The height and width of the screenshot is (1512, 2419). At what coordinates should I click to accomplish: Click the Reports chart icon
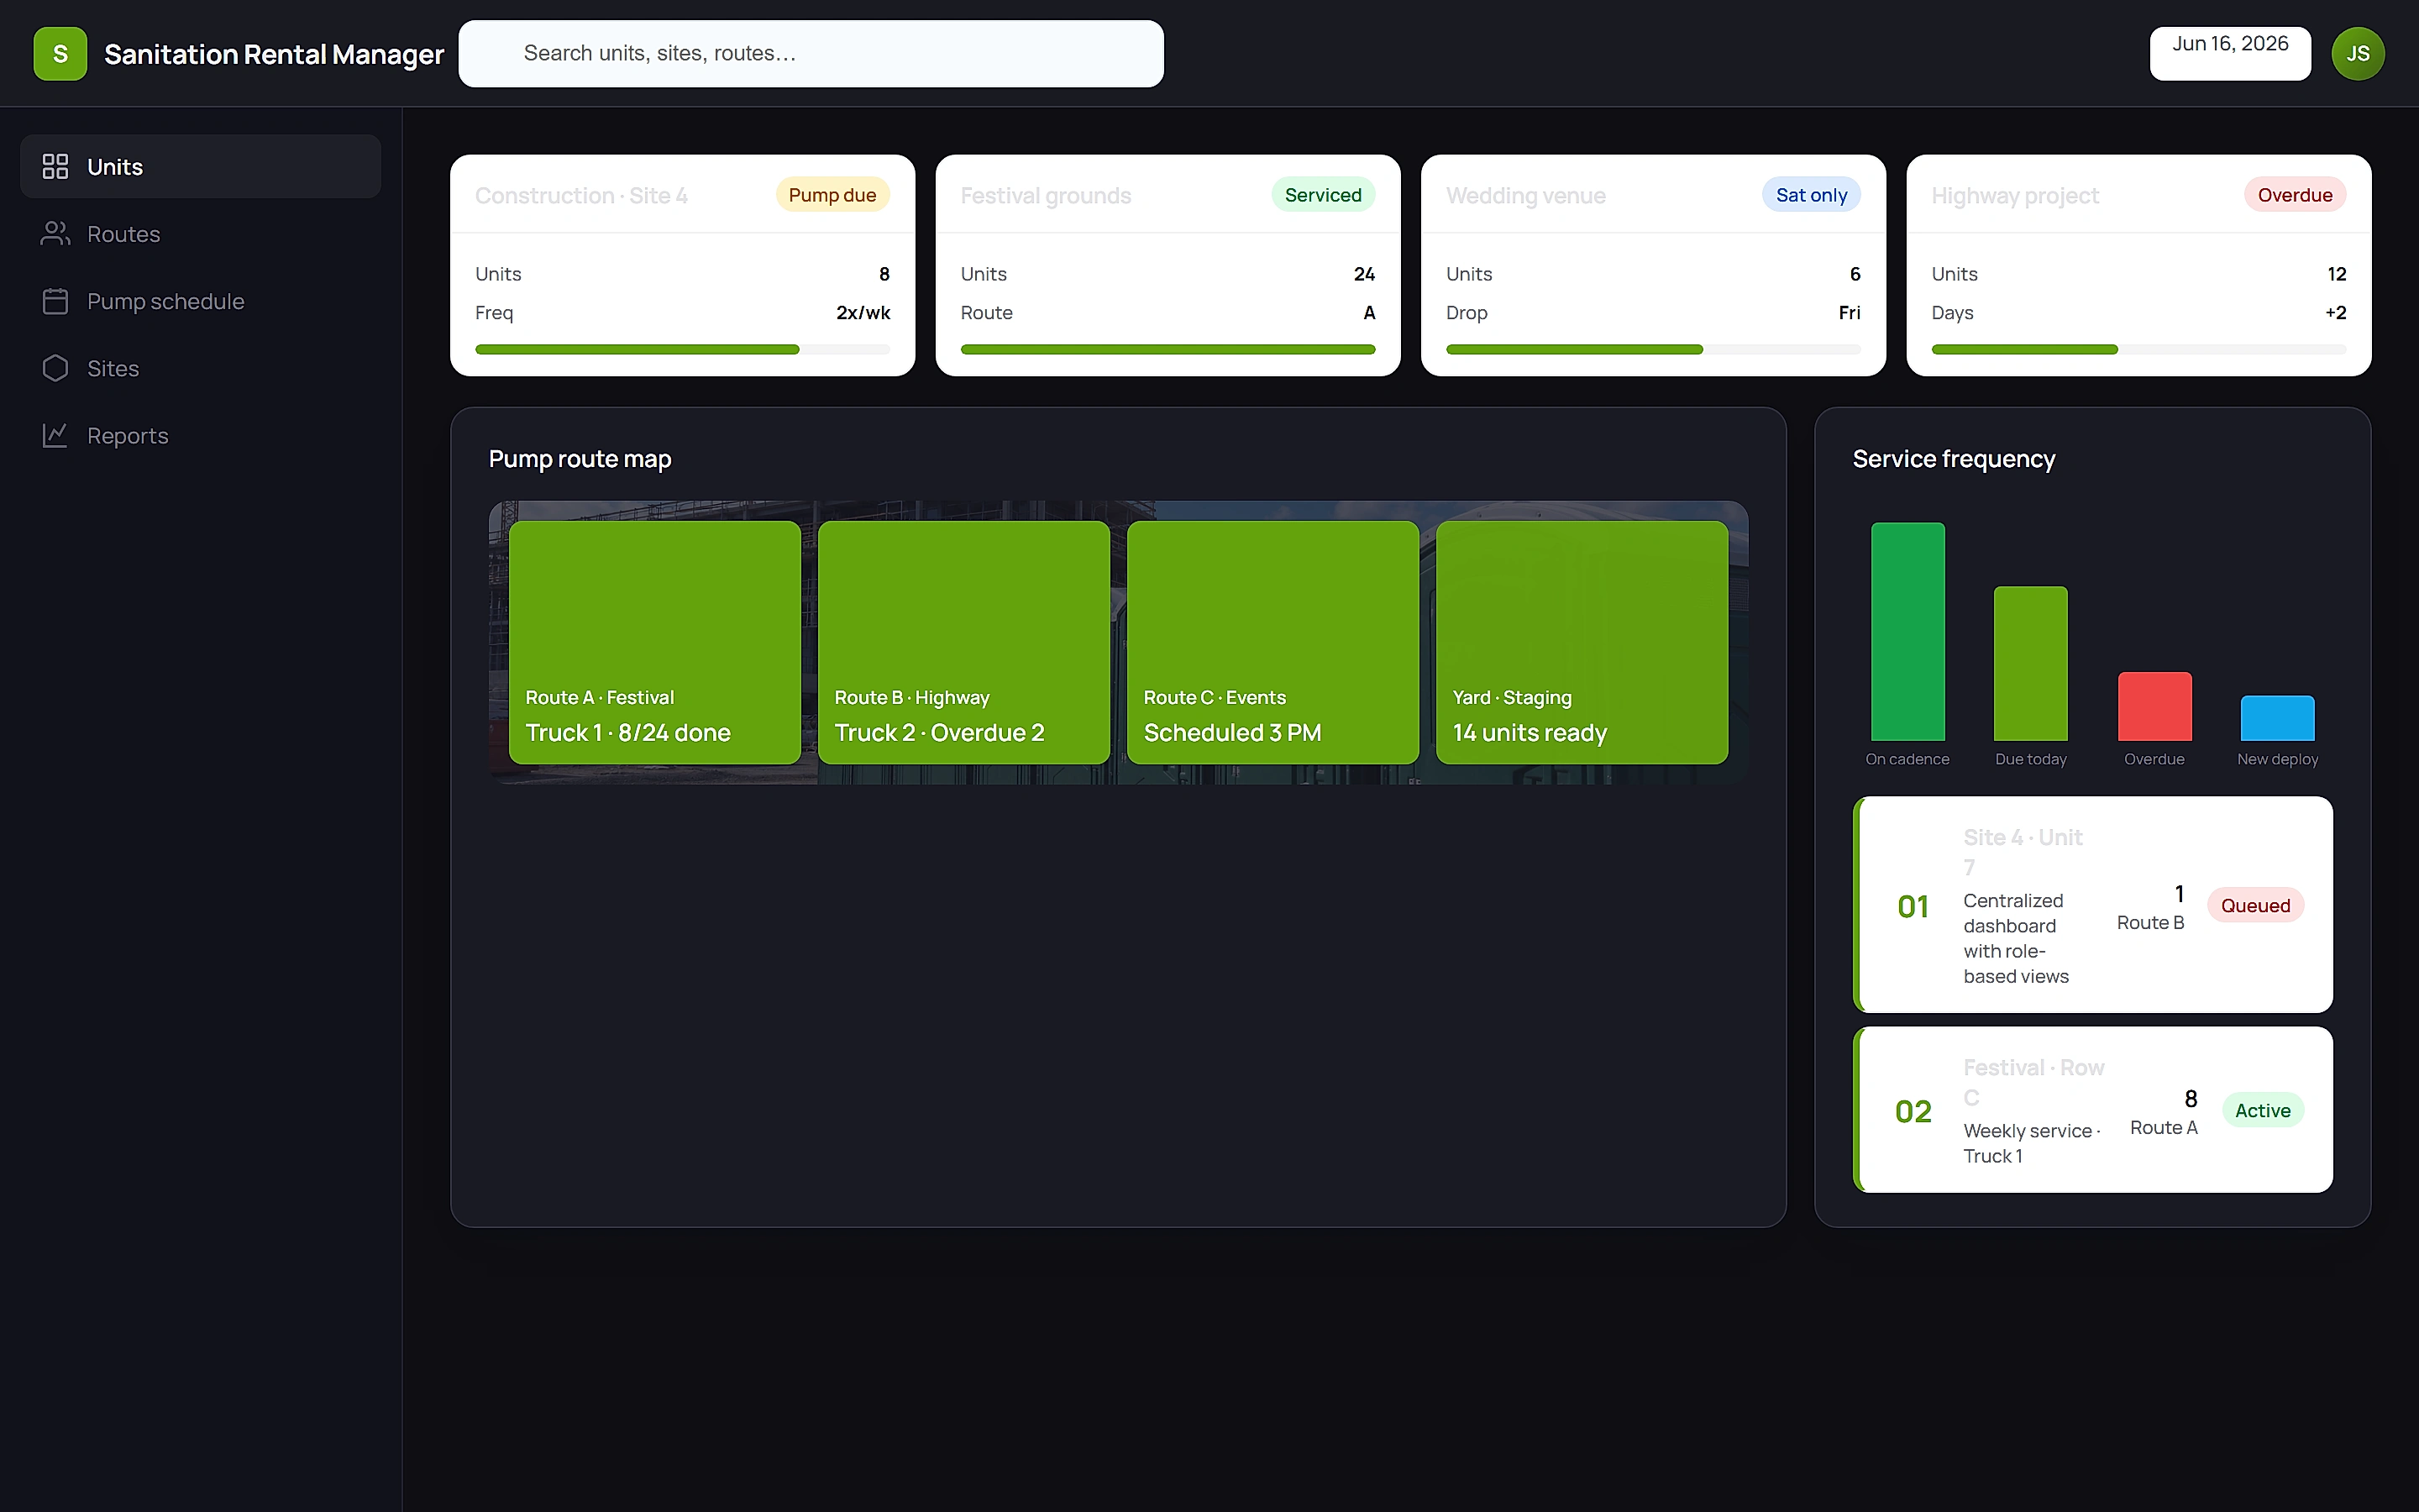tap(55, 435)
